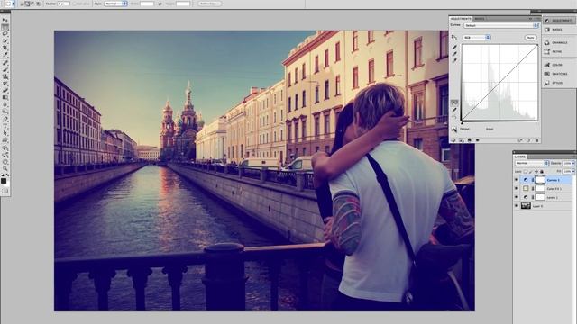Open the Channels panel from the dock
Image resolution: width=577 pixels, height=324 pixels.
pos(555,42)
